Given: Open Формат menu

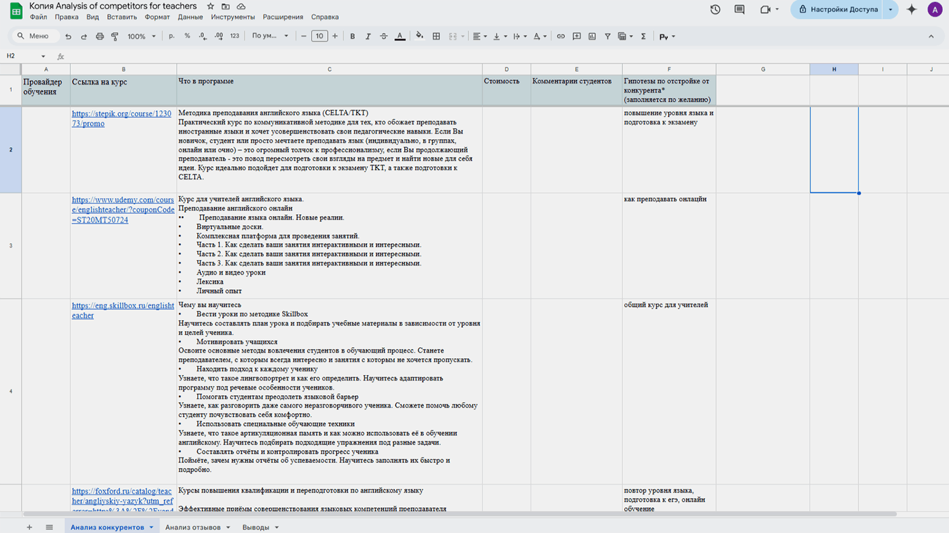Looking at the screenshot, I should point(157,17).
